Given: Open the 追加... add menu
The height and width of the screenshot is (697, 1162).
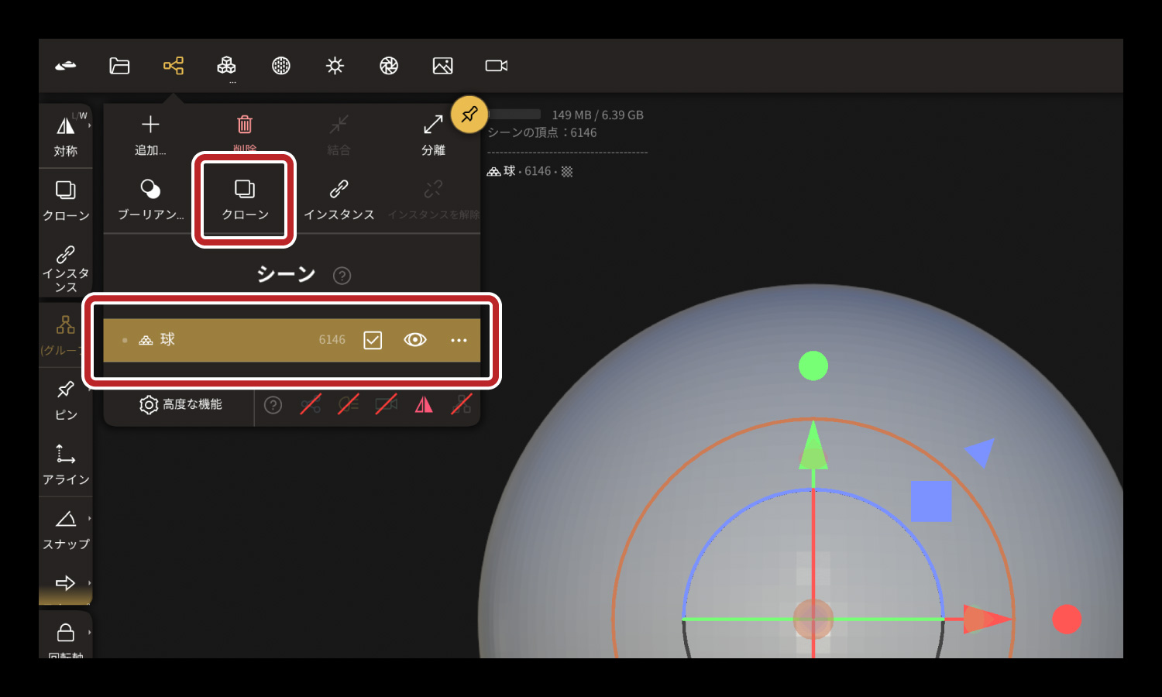Looking at the screenshot, I should click(x=150, y=133).
